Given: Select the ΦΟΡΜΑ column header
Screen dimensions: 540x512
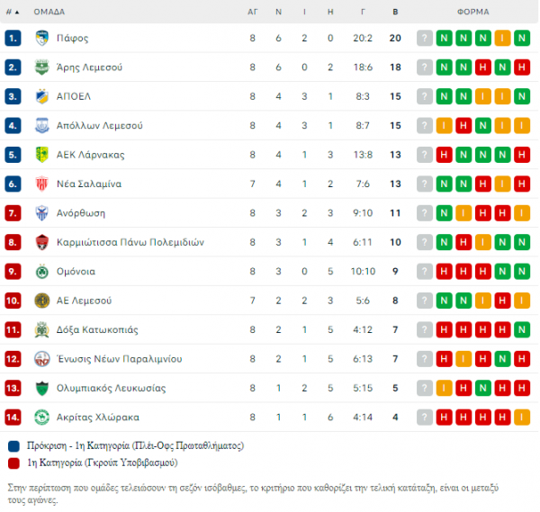Looking at the screenshot, I should 473,12.
